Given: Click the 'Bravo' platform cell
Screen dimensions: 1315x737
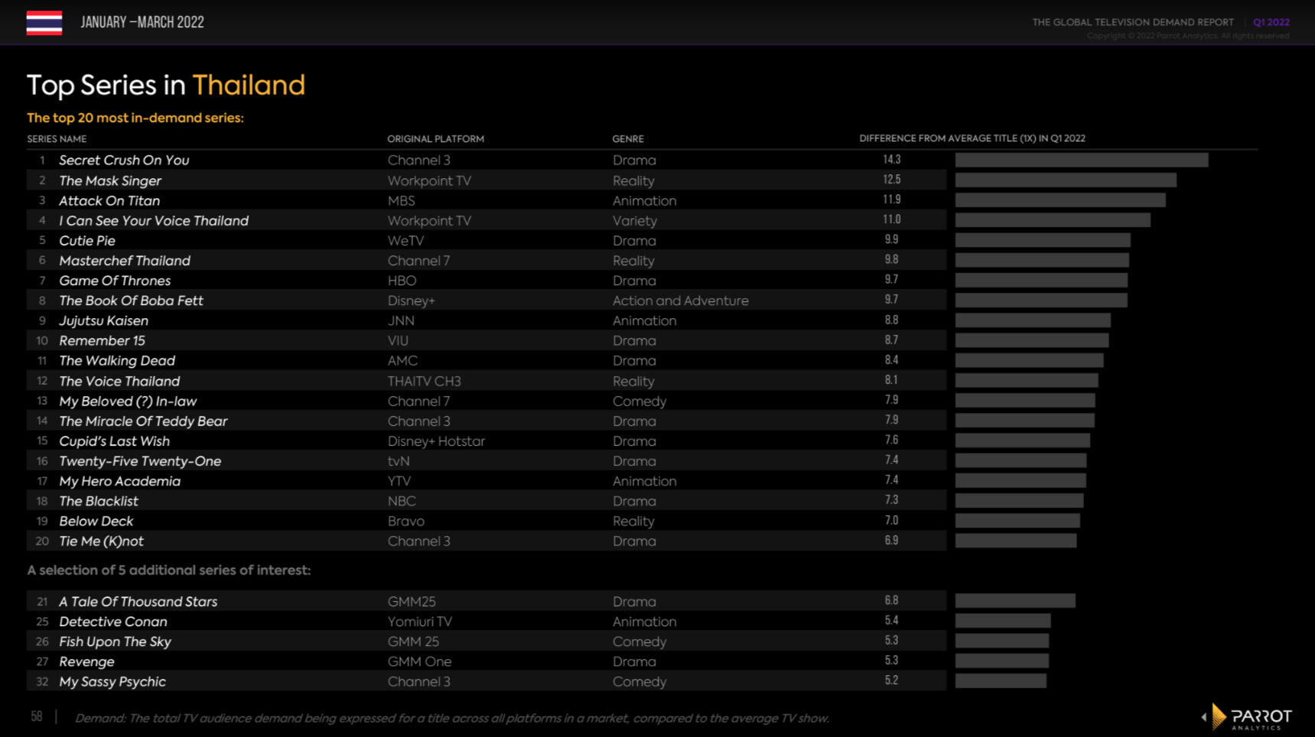Looking at the screenshot, I should point(405,521).
